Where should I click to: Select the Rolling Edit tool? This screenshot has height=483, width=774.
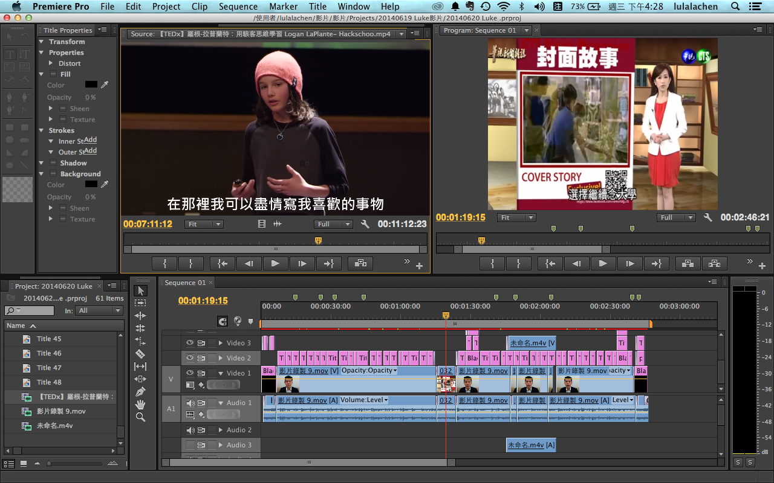[x=140, y=328]
